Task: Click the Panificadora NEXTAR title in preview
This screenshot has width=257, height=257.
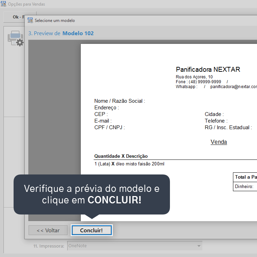Action: pyautogui.click(x=208, y=70)
